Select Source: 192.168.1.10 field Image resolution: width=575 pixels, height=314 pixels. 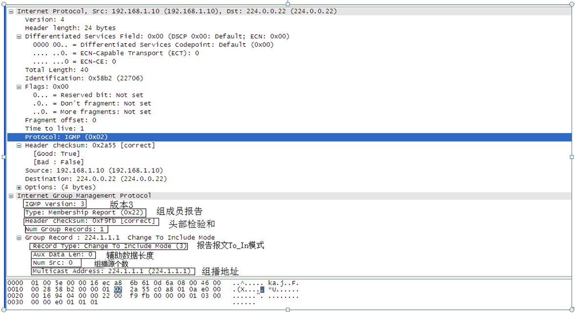click(x=83, y=170)
